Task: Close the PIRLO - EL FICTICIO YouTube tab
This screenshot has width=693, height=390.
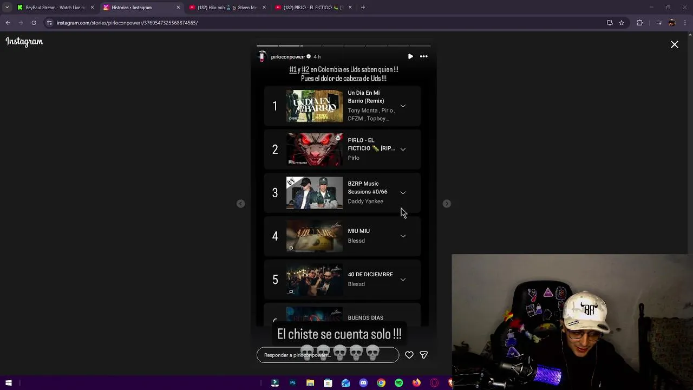Action: (x=350, y=8)
